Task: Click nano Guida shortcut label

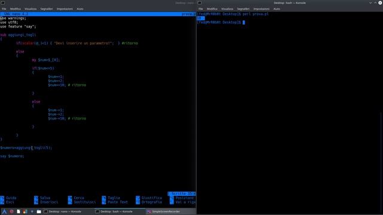Action: (11, 198)
